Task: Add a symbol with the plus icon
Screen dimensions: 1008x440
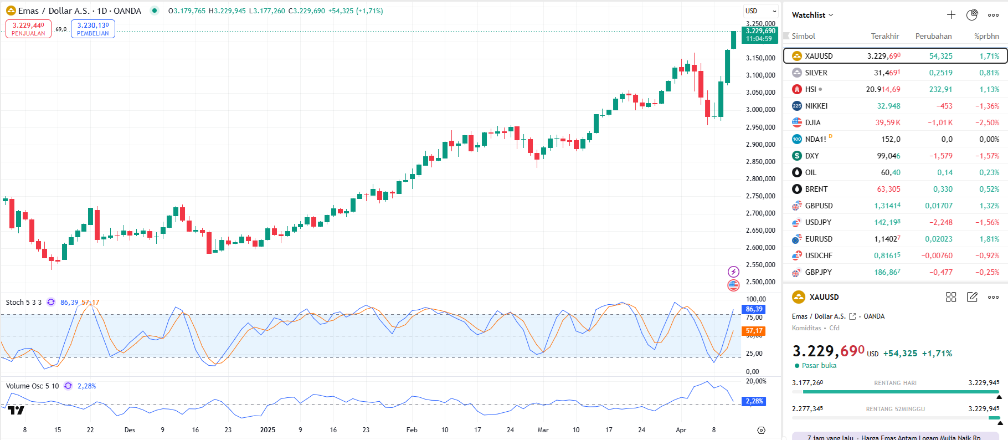Action: (x=951, y=15)
